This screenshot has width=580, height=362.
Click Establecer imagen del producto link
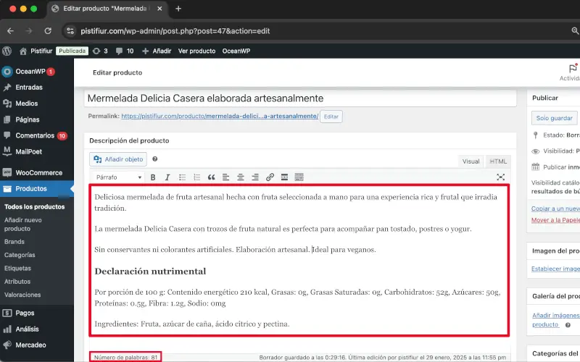coord(555,269)
